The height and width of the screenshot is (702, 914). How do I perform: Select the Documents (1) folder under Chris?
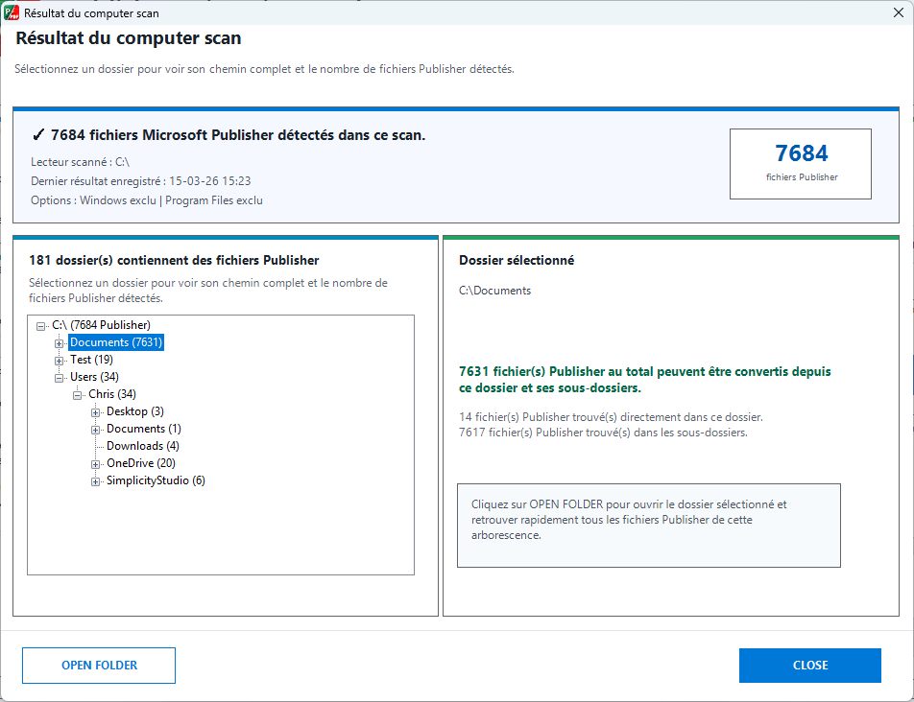click(x=144, y=429)
